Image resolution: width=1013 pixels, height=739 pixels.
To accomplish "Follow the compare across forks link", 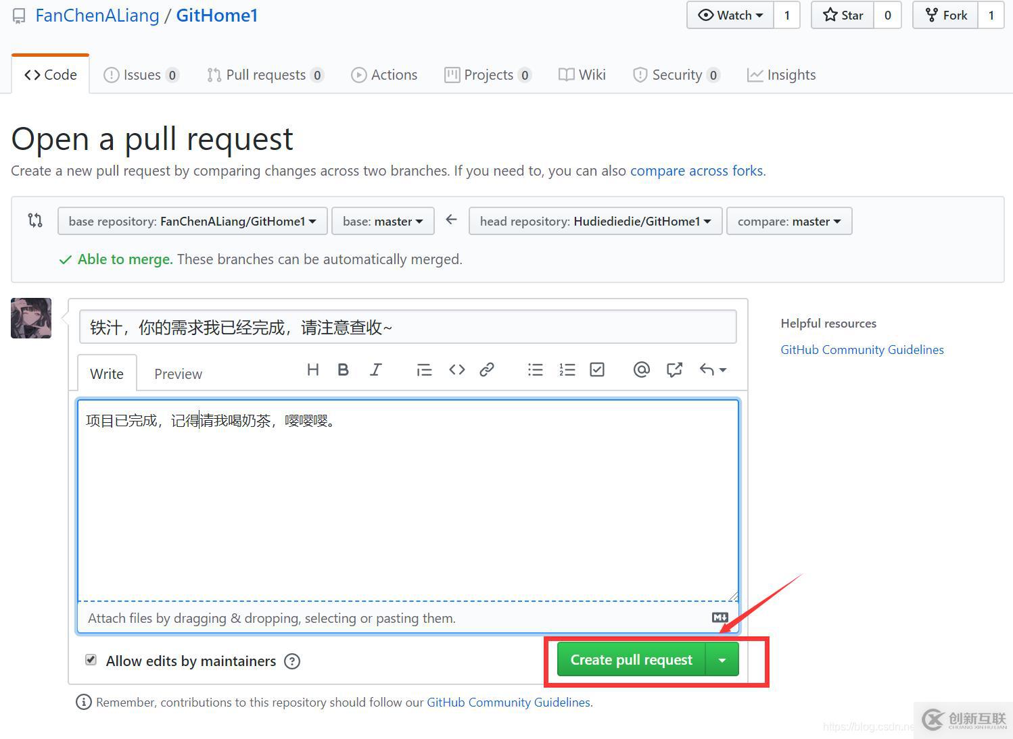I will 697,170.
